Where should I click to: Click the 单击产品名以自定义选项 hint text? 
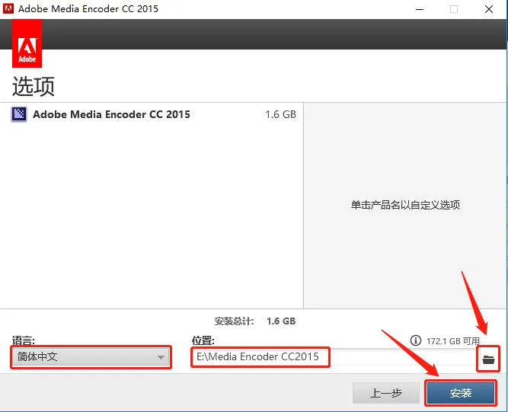tap(405, 205)
